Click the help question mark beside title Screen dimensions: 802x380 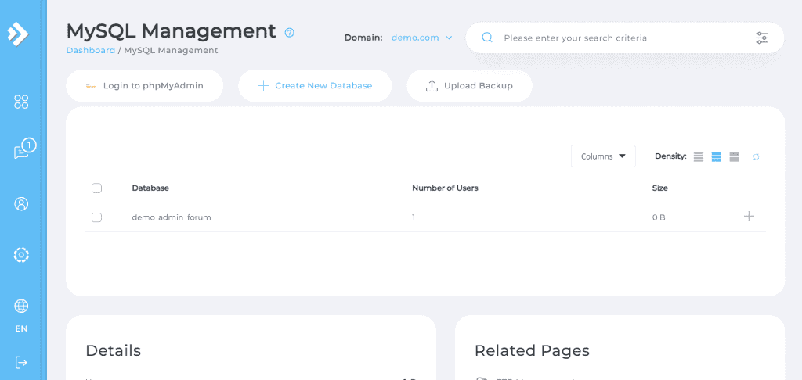290,33
